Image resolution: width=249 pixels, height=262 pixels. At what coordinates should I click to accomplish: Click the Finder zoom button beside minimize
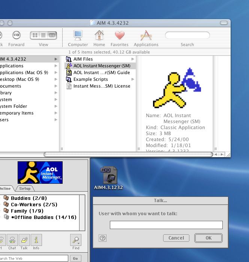click(10, 23)
